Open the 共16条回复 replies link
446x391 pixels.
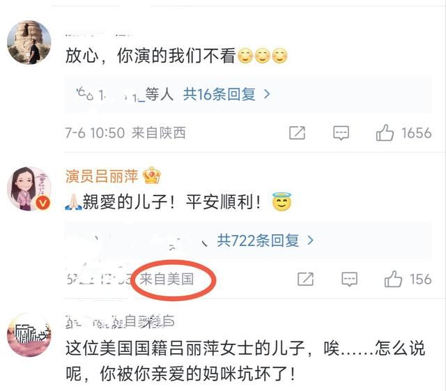[x=219, y=94]
